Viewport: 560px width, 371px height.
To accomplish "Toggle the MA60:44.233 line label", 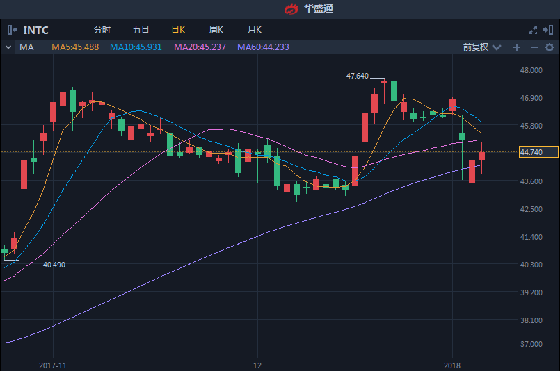I will click(x=263, y=47).
